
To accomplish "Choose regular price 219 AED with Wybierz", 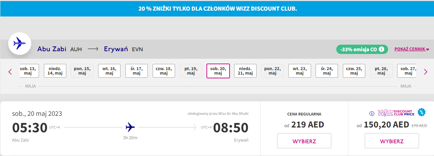I will 304,141.
